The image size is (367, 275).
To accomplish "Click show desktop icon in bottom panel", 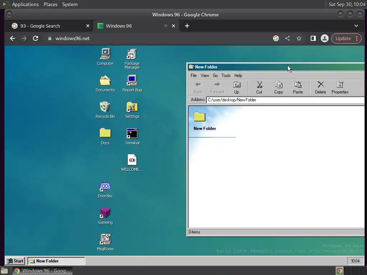I will 4,271.
